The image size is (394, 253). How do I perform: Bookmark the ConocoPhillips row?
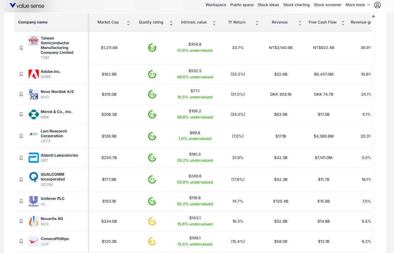point(21,241)
